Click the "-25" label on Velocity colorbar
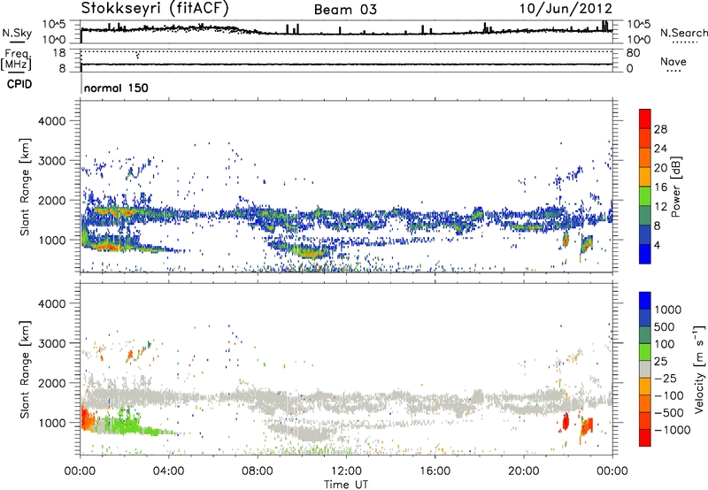Viewport: 708px width, 490px height. pos(666,378)
